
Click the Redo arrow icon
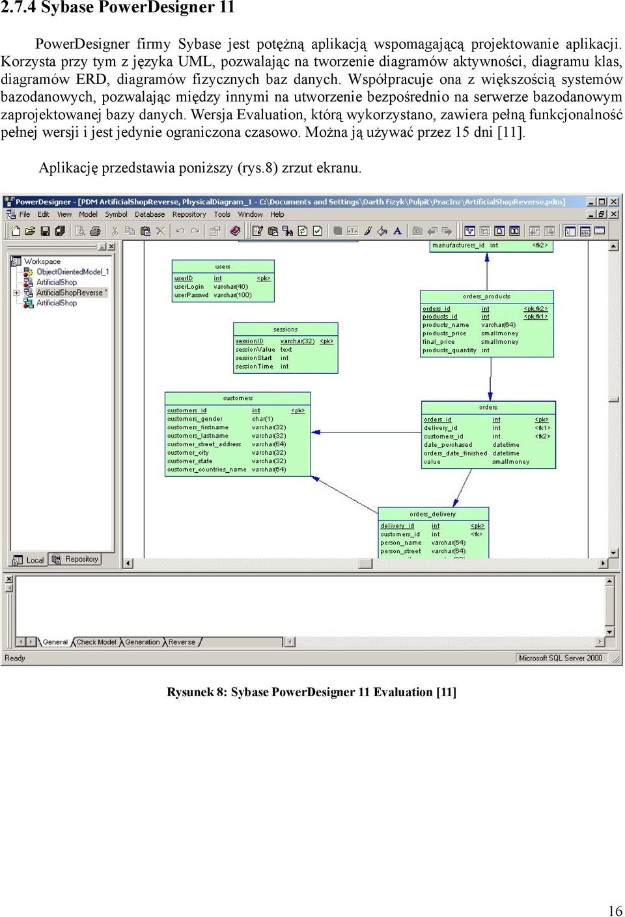(x=195, y=231)
